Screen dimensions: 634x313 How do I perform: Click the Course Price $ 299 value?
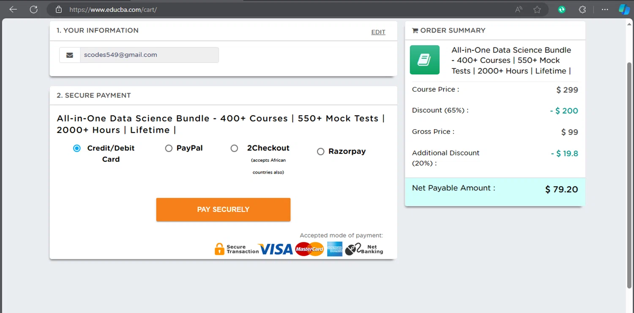[567, 90]
